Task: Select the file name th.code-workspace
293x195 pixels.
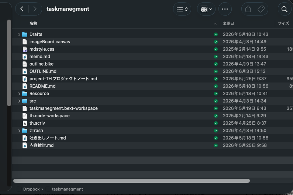Action: pyautogui.click(x=49, y=116)
